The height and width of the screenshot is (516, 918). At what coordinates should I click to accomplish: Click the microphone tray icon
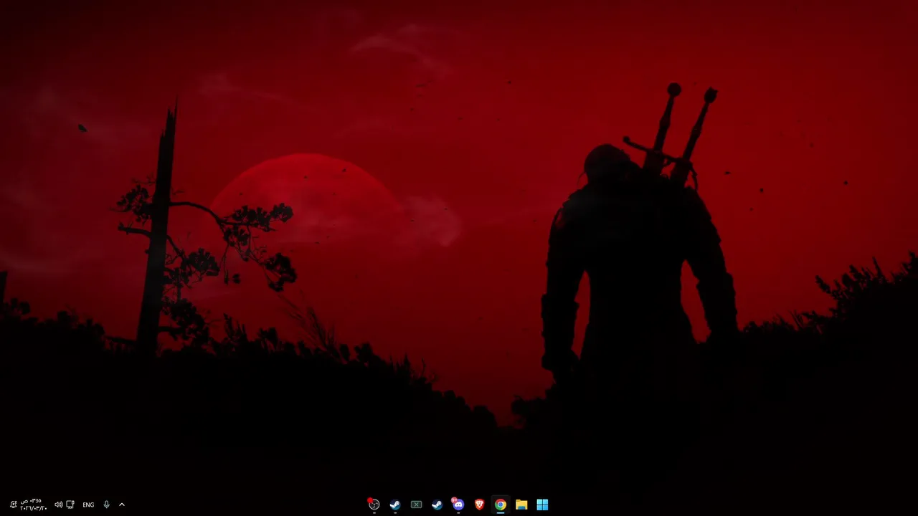[106, 505]
